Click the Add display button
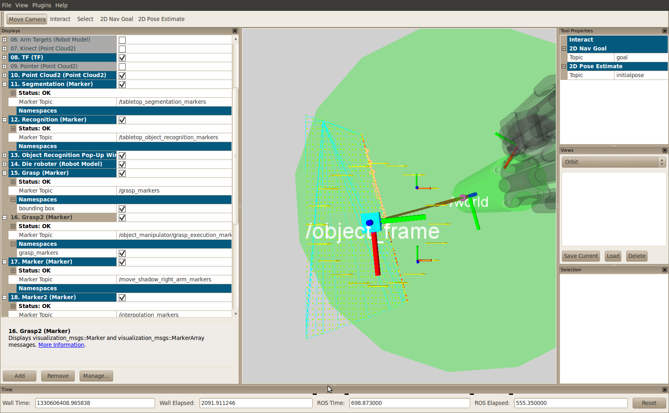 19,376
